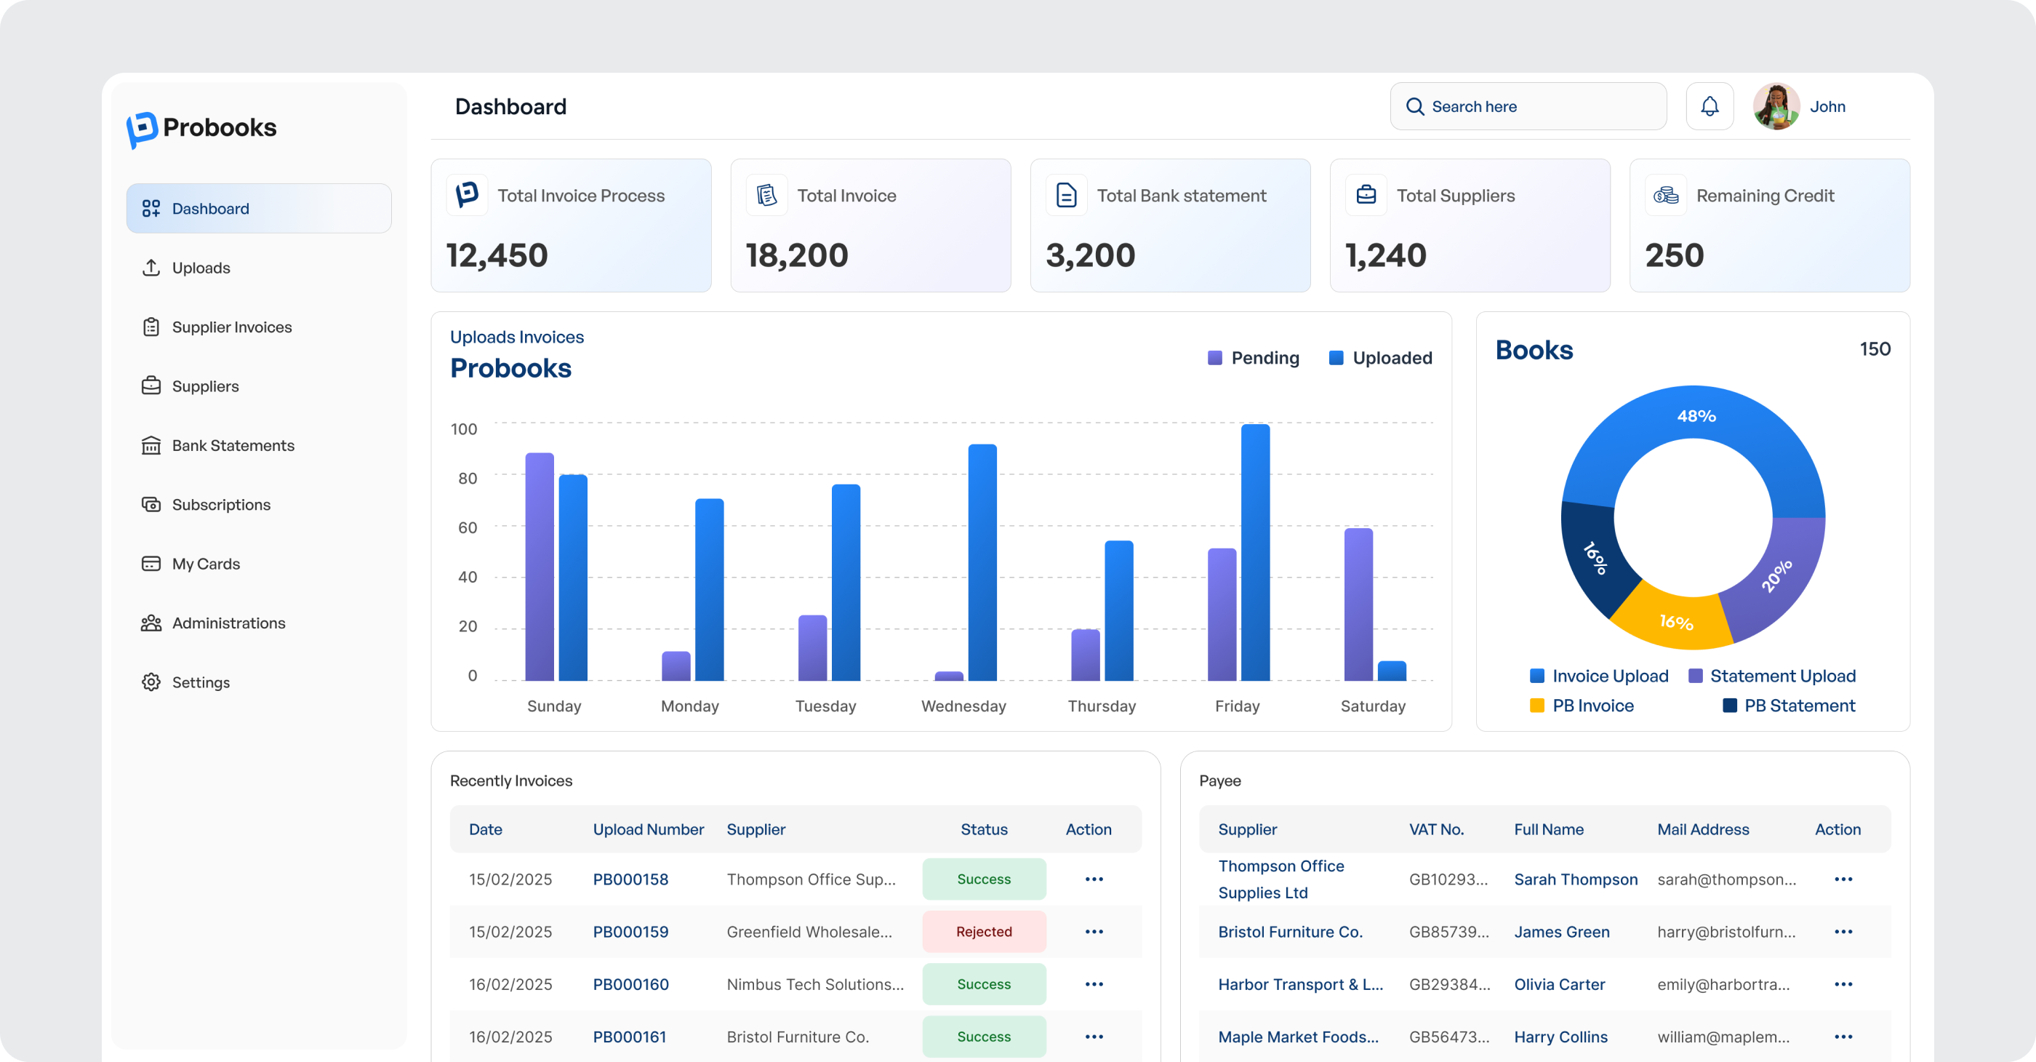Image resolution: width=2036 pixels, height=1062 pixels.
Task: Switch to the Dashboard section
Action: click(x=209, y=208)
